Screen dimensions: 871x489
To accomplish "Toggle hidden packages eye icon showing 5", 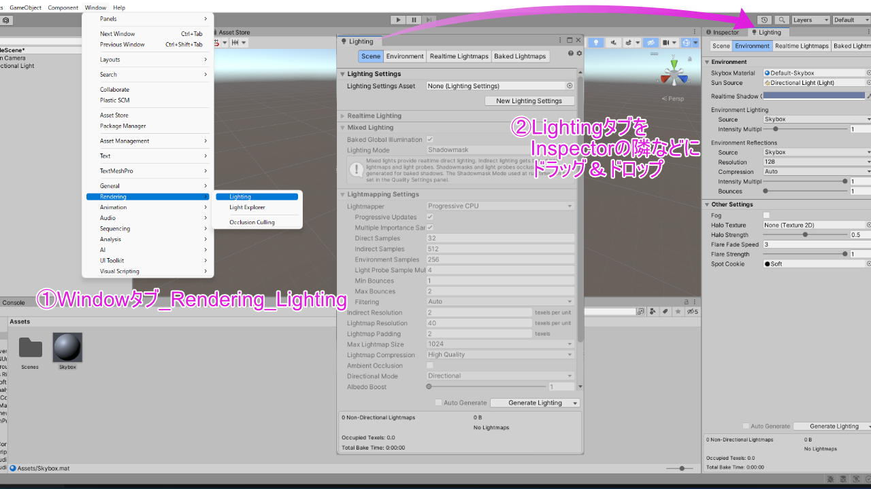I will pos(692,311).
